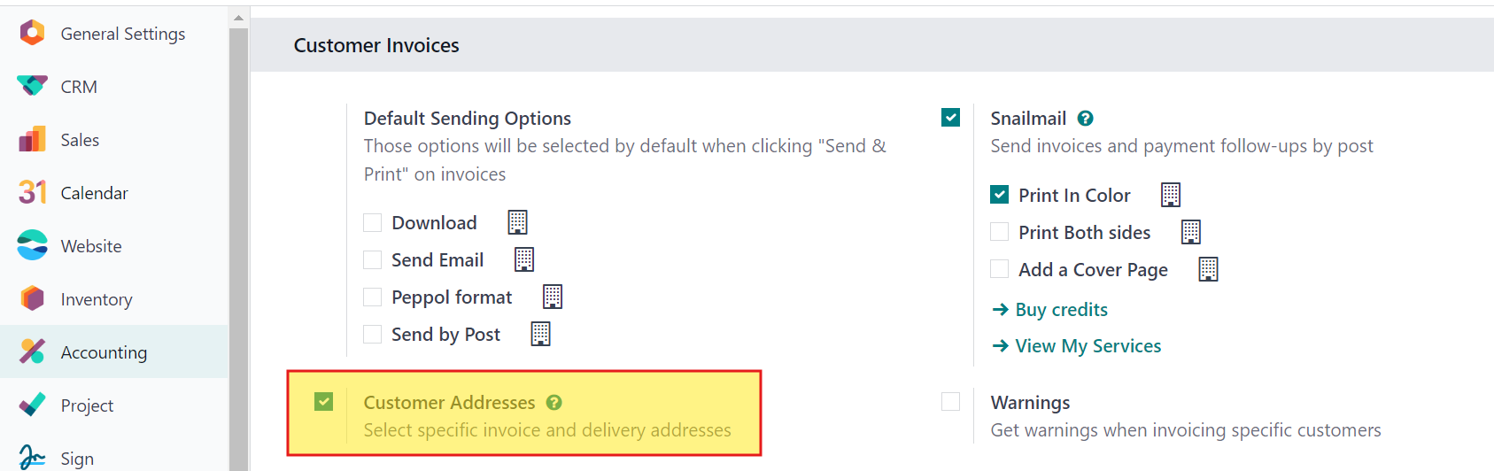Screen dimensions: 1494x471
Task: Click building icon next to Peppol format
Action: pos(553,297)
